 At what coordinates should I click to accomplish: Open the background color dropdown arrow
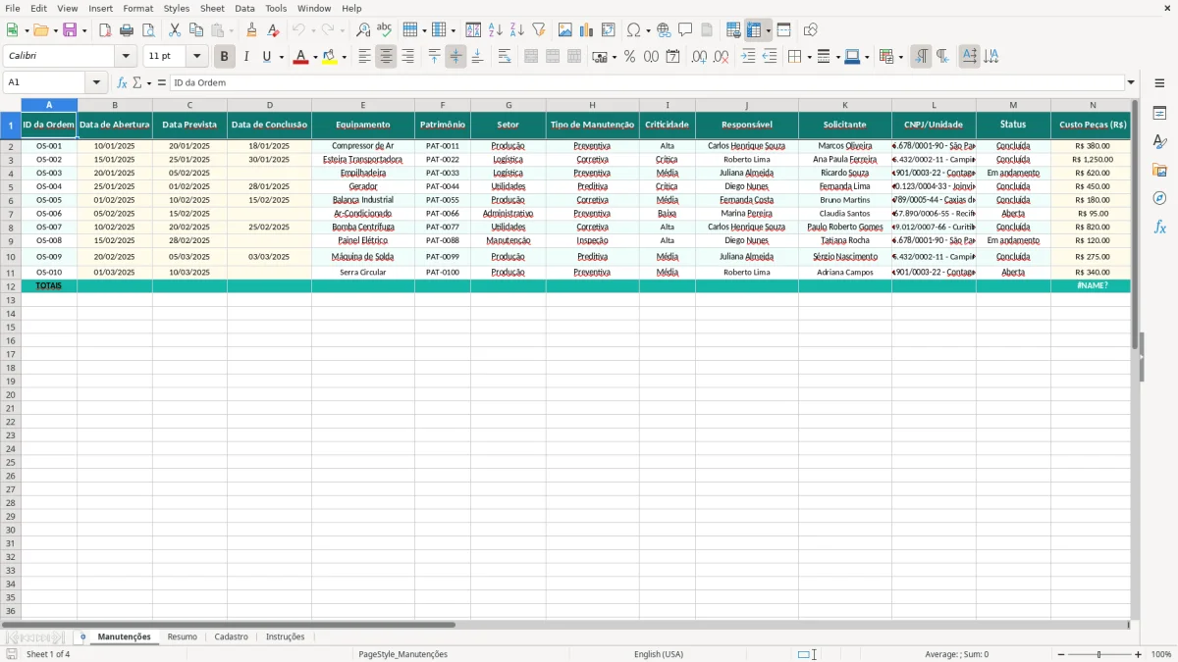click(x=344, y=57)
